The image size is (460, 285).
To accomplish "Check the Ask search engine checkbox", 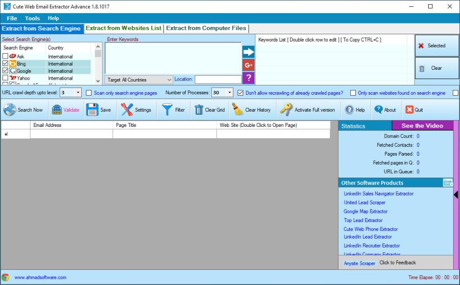I will pyautogui.click(x=5, y=56).
